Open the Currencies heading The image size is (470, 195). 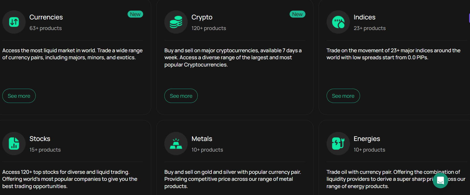(x=46, y=17)
